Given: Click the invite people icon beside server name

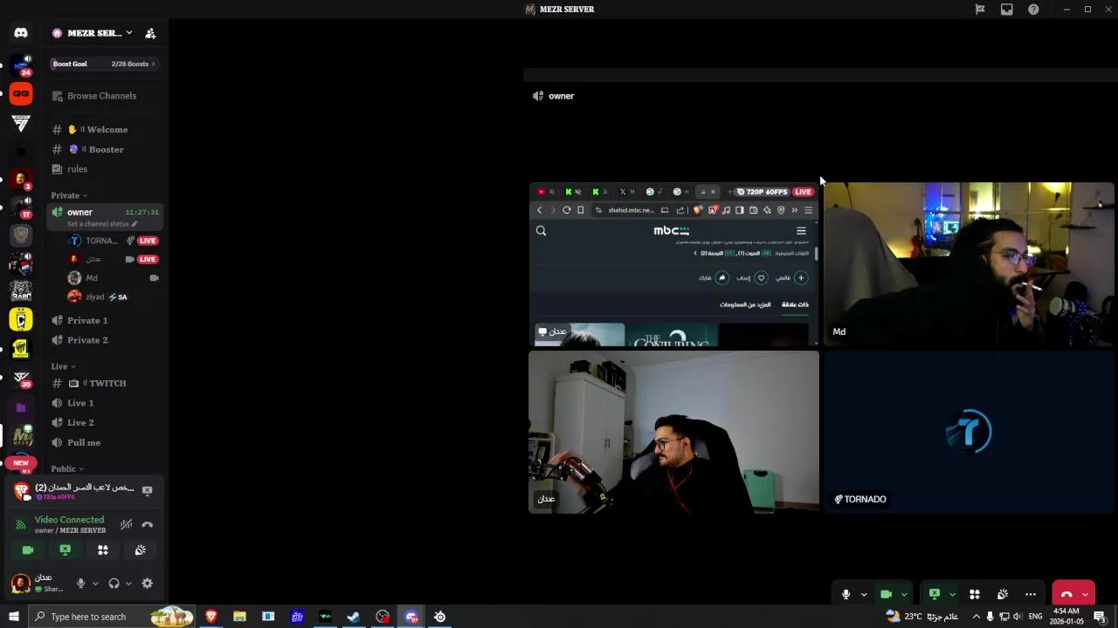Looking at the screenshot, I should (x=150, y=33).
